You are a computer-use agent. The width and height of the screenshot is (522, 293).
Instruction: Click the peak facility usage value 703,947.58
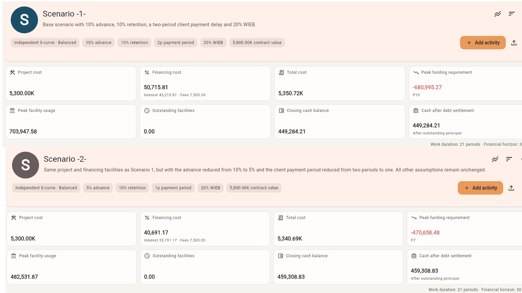(23, 131)
